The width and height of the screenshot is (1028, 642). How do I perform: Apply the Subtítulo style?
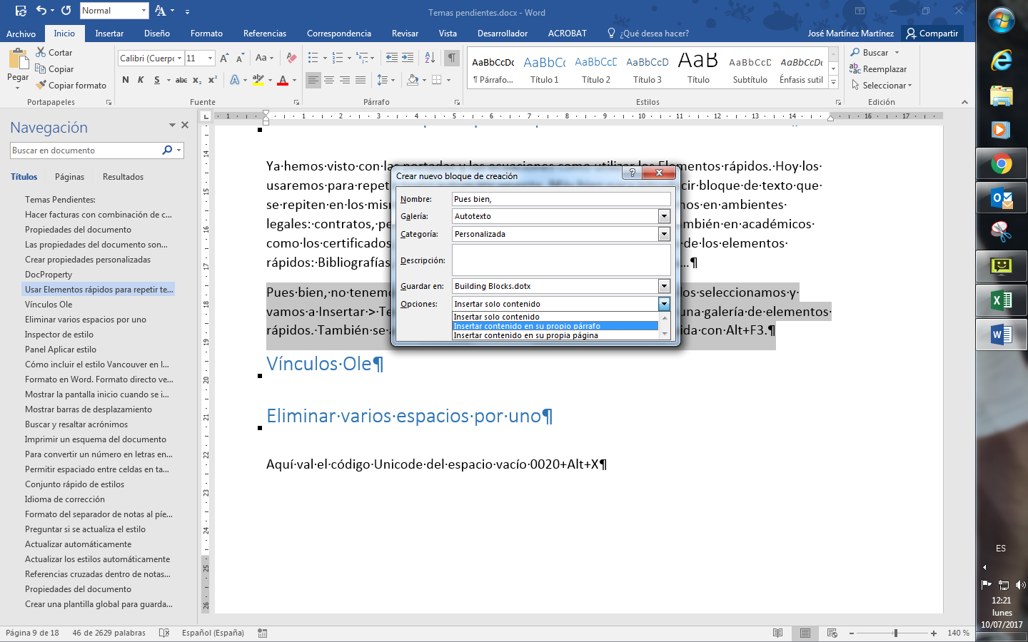click(750, 68)
